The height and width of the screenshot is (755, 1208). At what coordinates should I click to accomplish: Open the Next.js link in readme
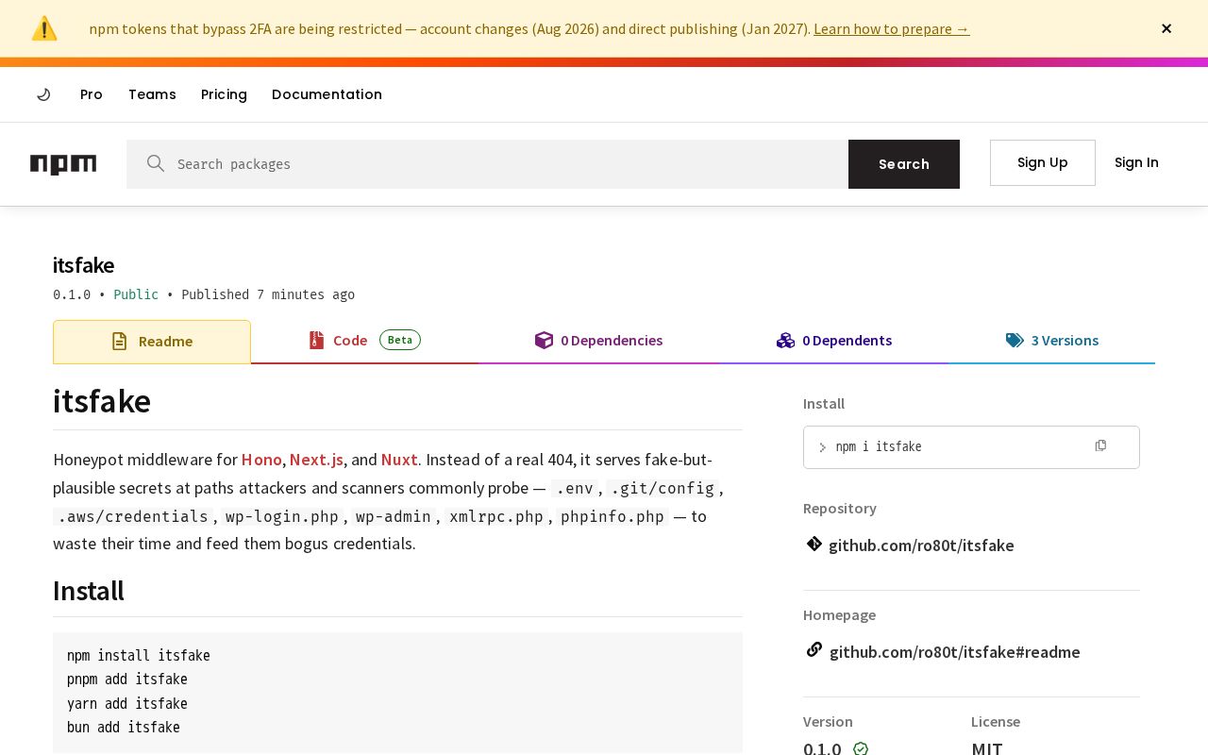click(316, 460)
